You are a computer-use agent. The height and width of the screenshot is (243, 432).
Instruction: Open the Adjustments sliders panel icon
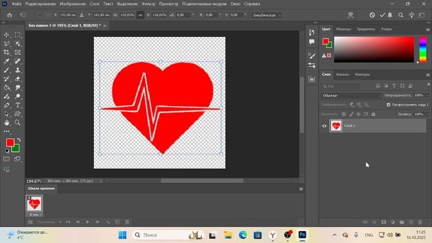pyautogui.click(x=312, y=65)
